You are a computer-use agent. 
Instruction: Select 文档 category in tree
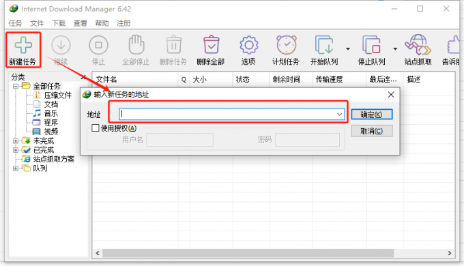click(x=51, y=104)
